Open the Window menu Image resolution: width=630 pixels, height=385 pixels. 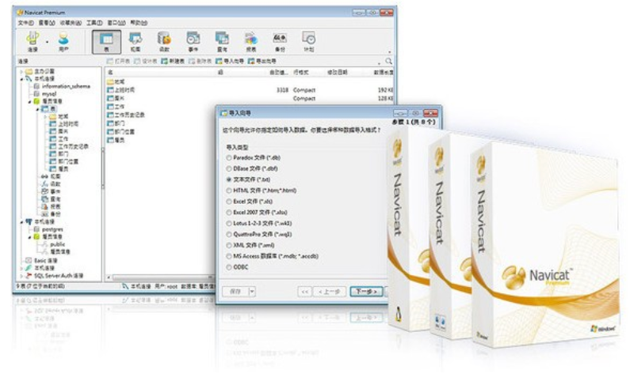click(116, 23)
